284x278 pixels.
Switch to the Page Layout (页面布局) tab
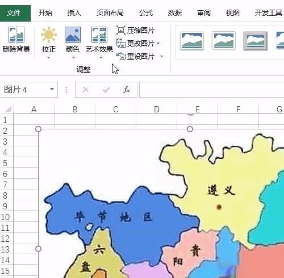(x=110, y=13)
